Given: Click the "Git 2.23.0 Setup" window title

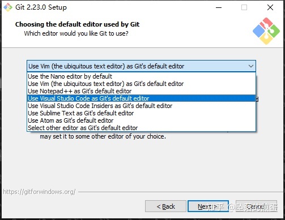Looking at the screenshot, I should tap(41, 7).
